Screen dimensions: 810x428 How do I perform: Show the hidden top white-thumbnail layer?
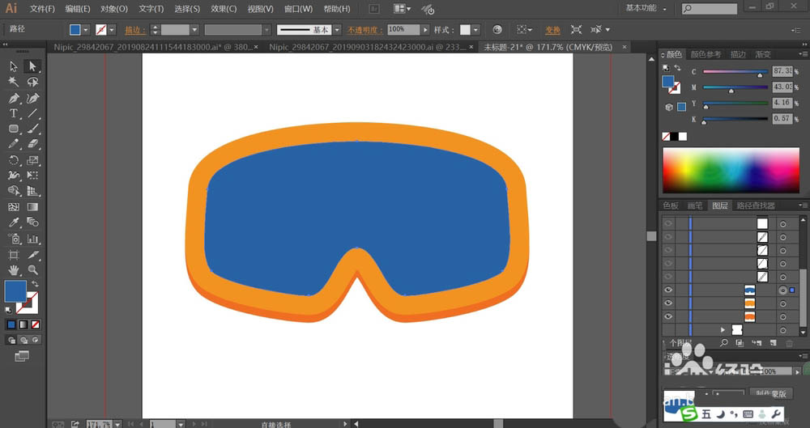click(x=668, y=223)
